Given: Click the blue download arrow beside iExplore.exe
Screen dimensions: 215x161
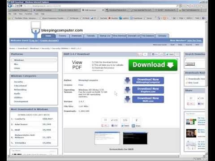Looking at the screenshot, I should pyautogui.click(x=127, y=90).
